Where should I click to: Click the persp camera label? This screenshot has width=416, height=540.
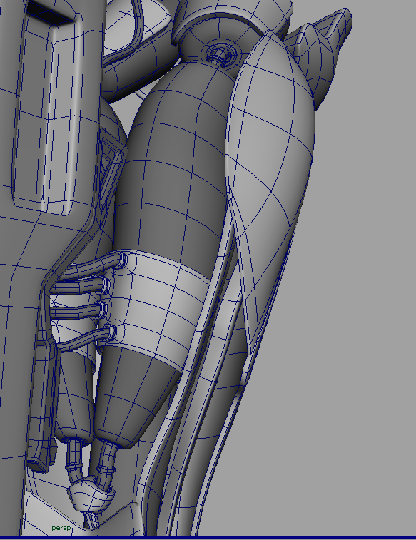pyautogui.click(x=61, y=528)
